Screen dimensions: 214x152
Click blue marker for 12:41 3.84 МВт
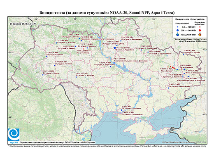click(x=47, y=56)
